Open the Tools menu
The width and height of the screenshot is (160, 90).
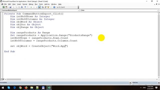[x=41, y=4]
